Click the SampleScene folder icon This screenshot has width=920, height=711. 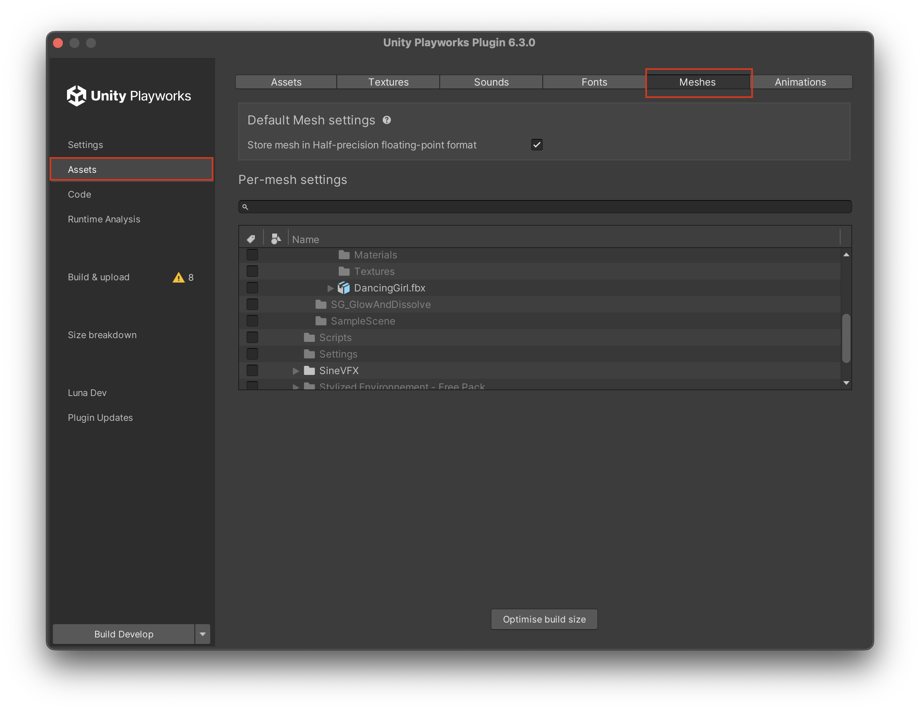point(321,321)
